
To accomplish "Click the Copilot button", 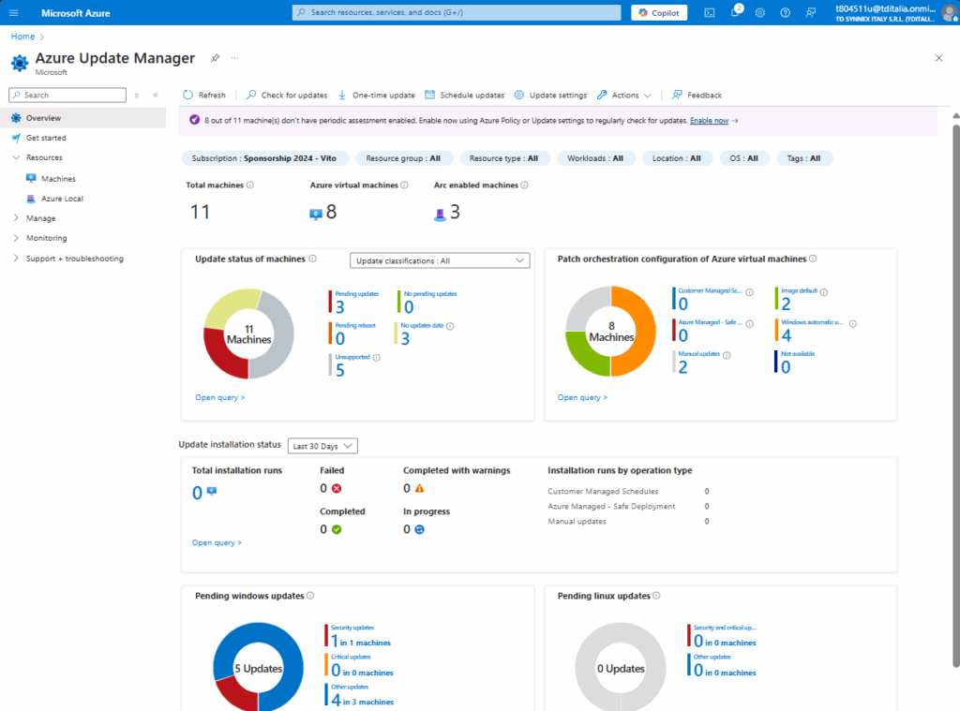I will (659, 13).
